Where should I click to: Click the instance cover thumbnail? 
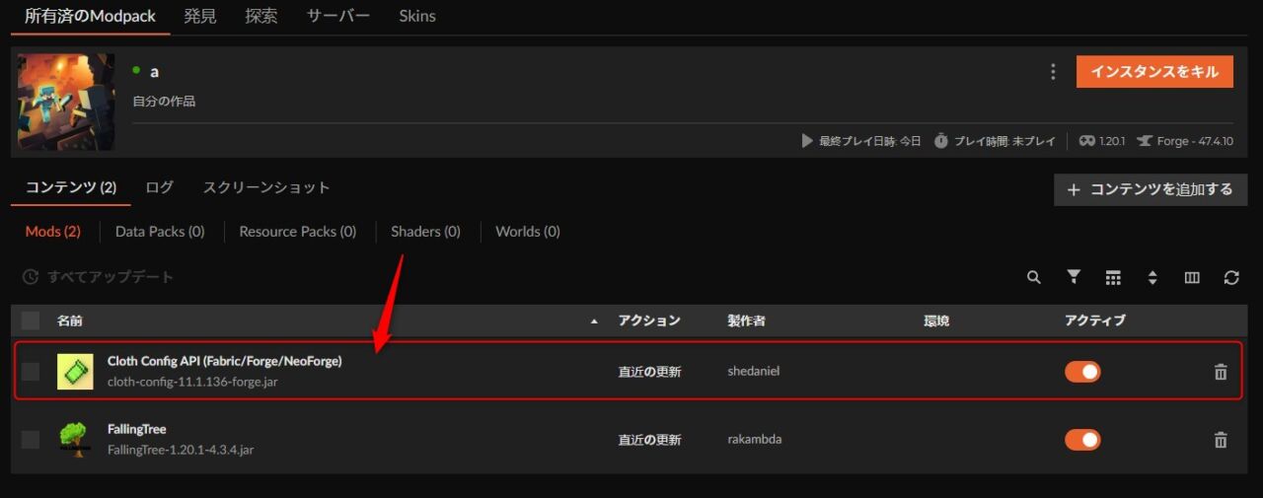coord(66,103)
